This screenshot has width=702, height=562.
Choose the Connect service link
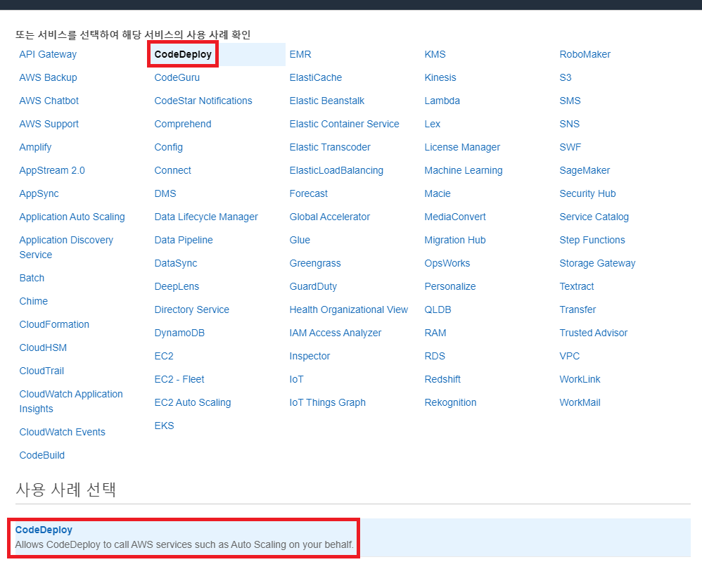click(173, 171)
